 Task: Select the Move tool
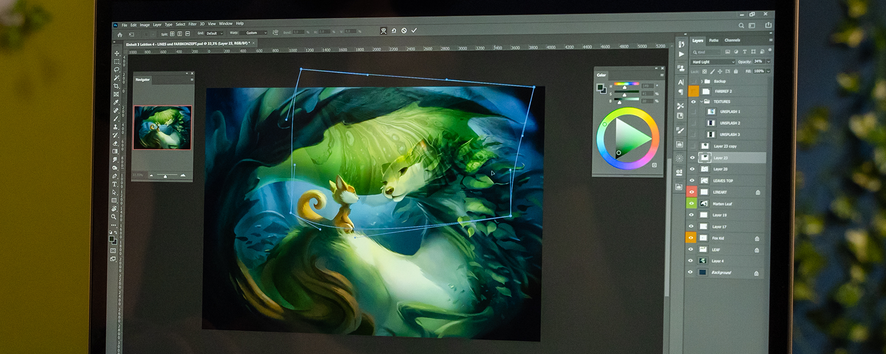(x=117, y=54)
